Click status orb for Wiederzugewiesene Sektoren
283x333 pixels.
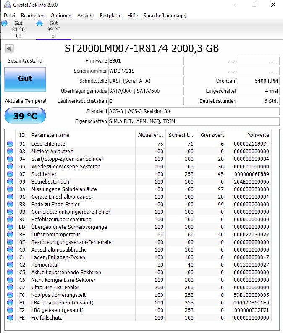pyautogui.click(x=10, y=166)
